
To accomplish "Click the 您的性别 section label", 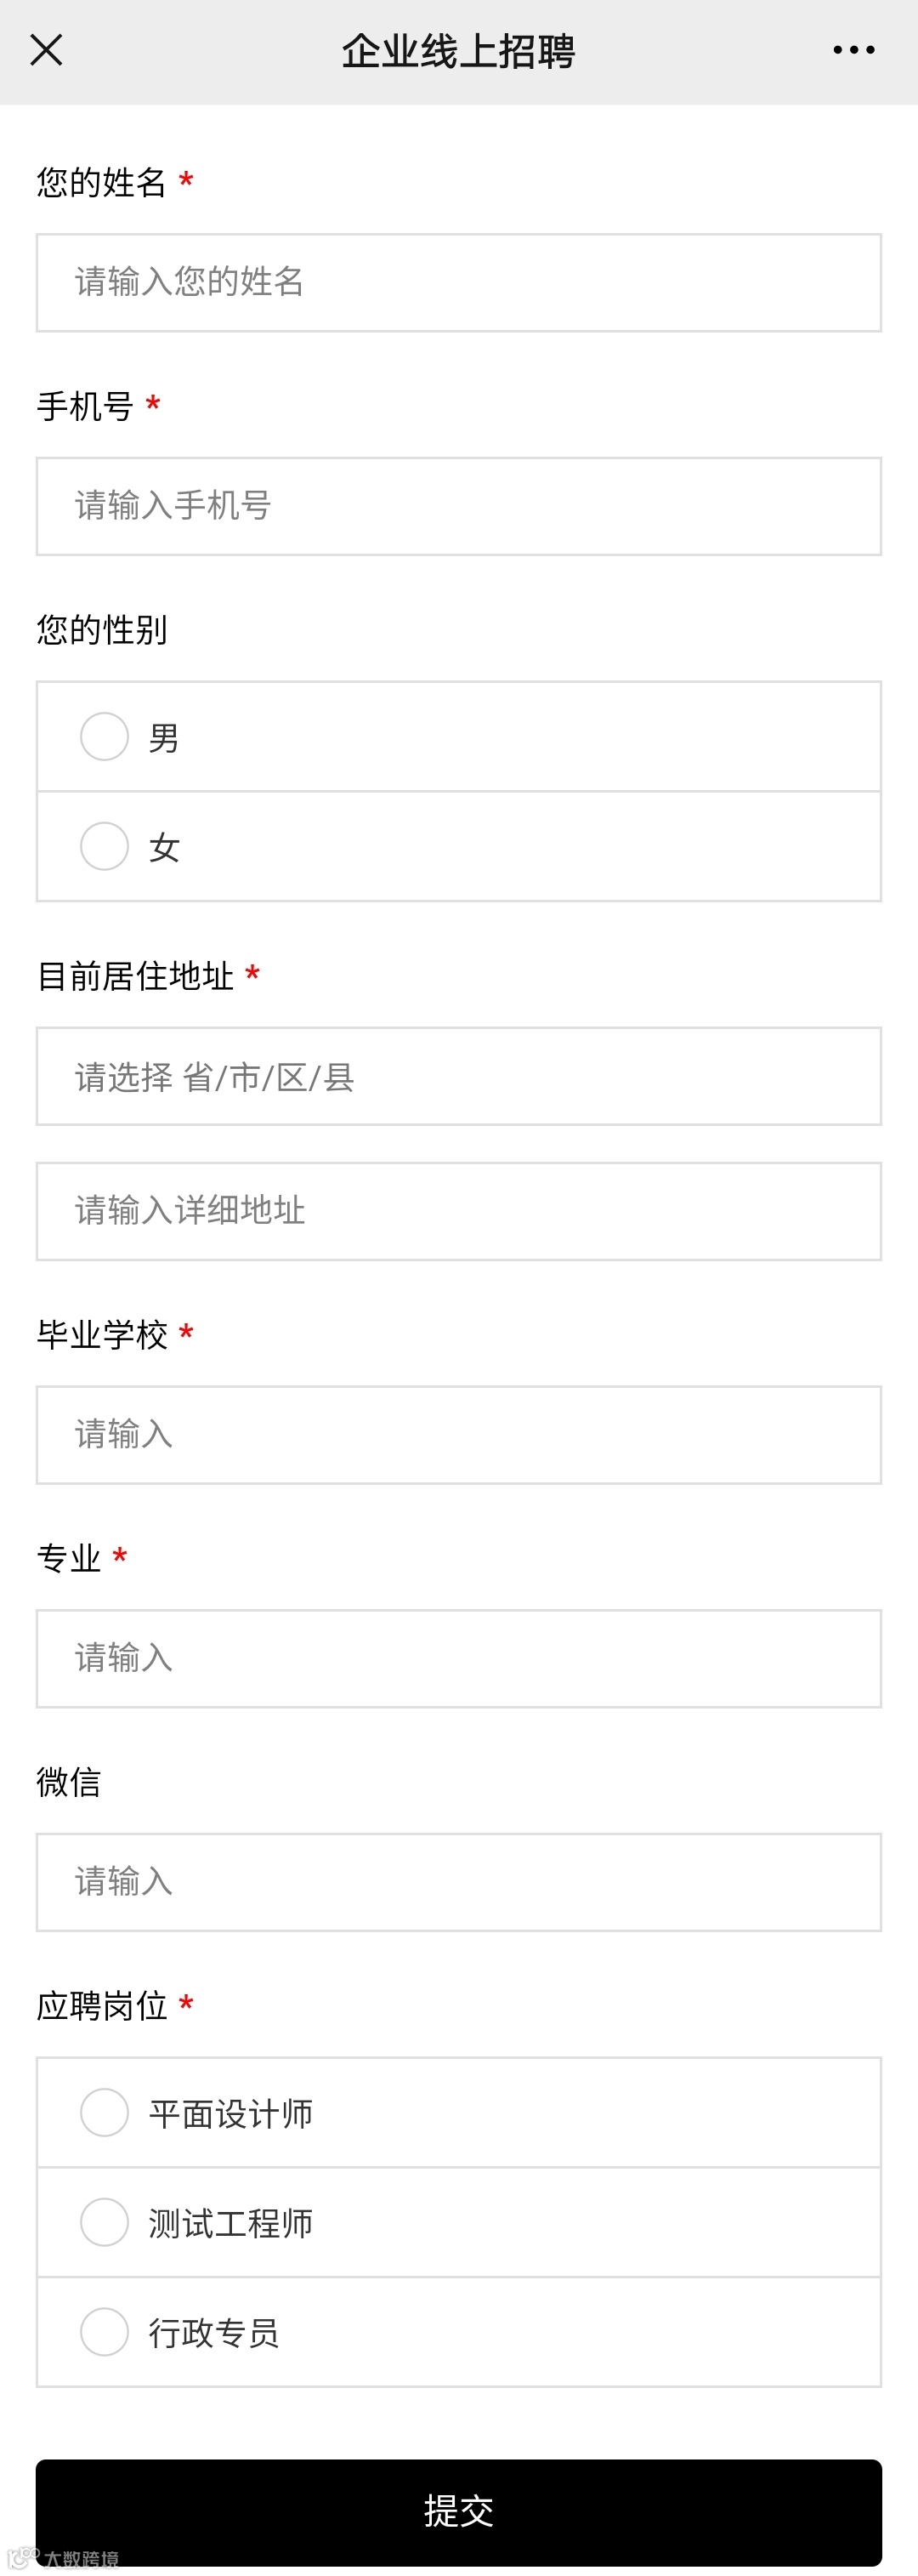I will [x=102, y=630].
